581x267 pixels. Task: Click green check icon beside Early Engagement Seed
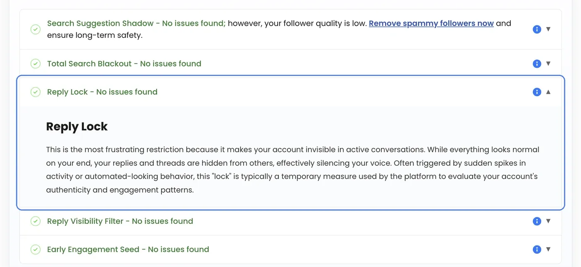tap(36, 250)
